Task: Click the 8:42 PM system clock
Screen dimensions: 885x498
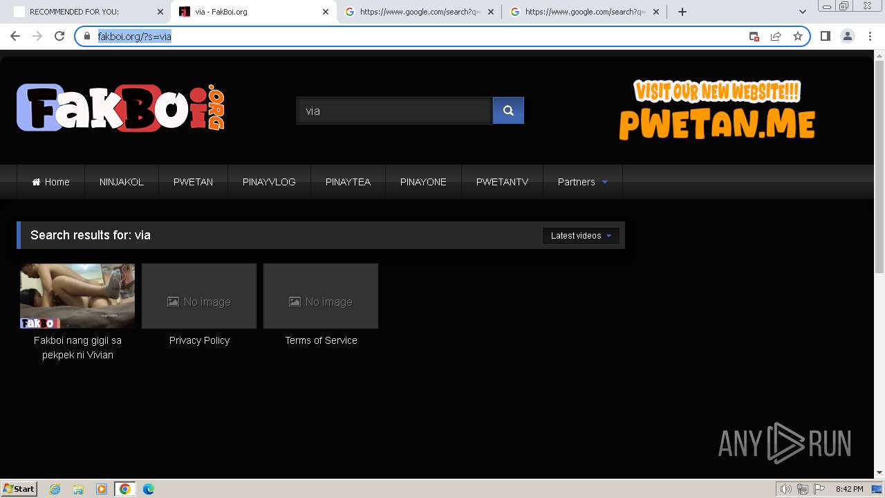Action: click(x=849, y=489)
